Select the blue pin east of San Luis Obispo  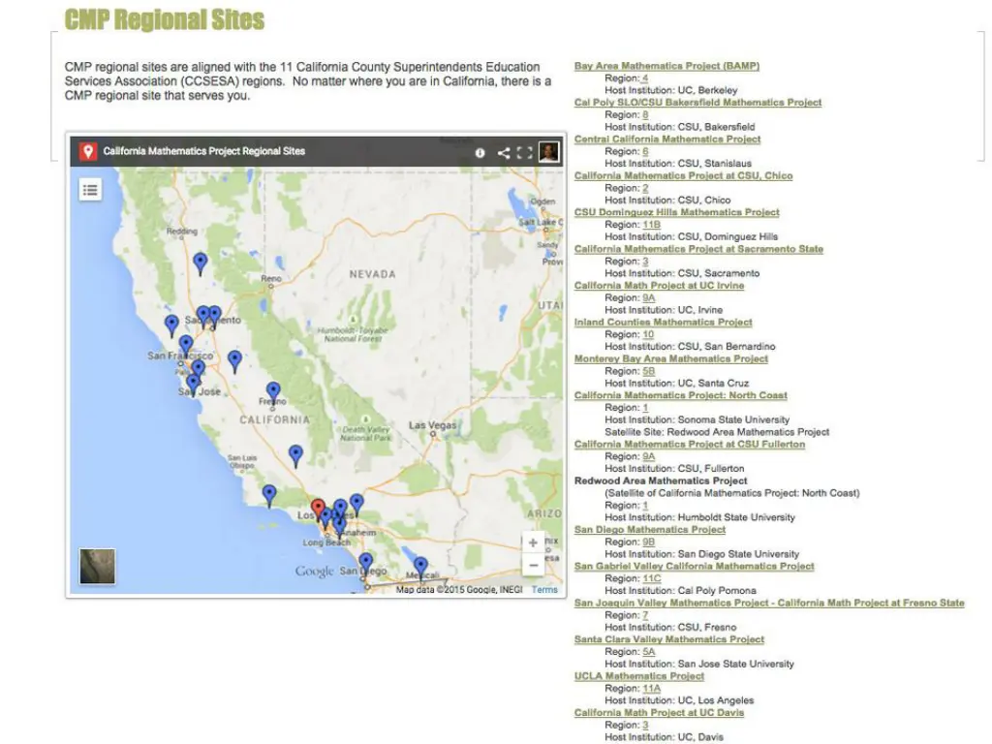pyautogui.click(x=295, y=455)
